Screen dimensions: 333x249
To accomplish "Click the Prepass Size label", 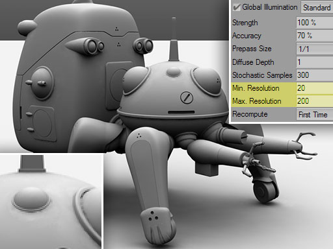I will point(252,49).
